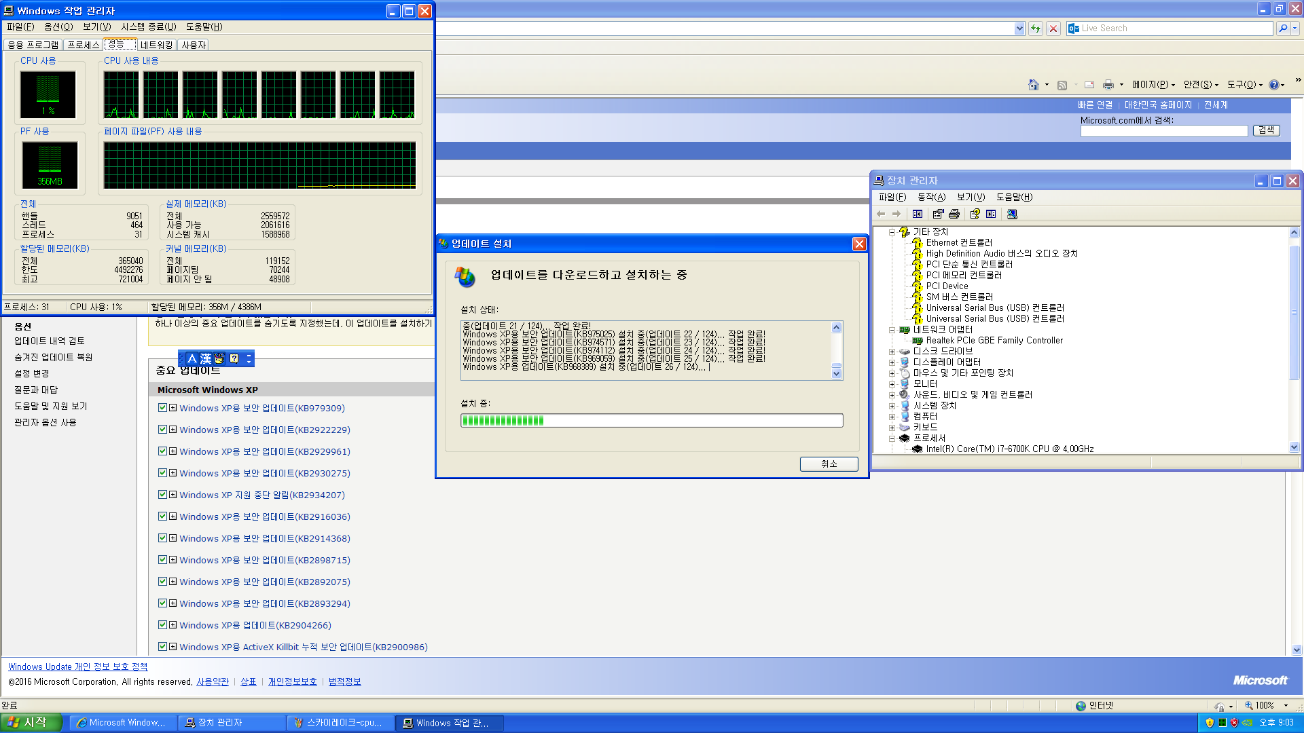Collapse the 네트워크 어댑터 tree node

click(x=892, y=330)
